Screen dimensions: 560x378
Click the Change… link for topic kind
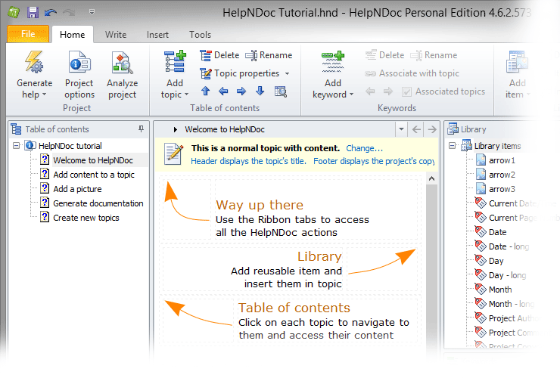tap(364, 148)
